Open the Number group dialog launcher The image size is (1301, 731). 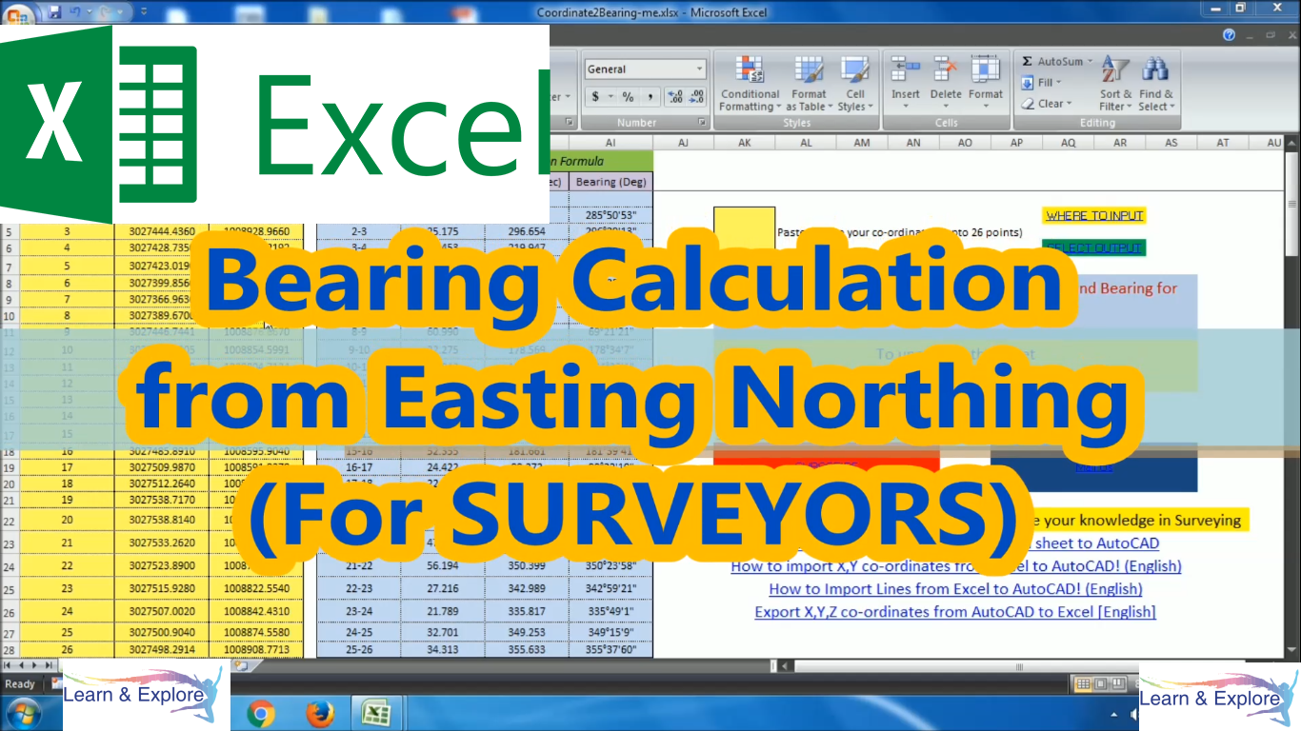pyautogui.click(x=703, y=122)
